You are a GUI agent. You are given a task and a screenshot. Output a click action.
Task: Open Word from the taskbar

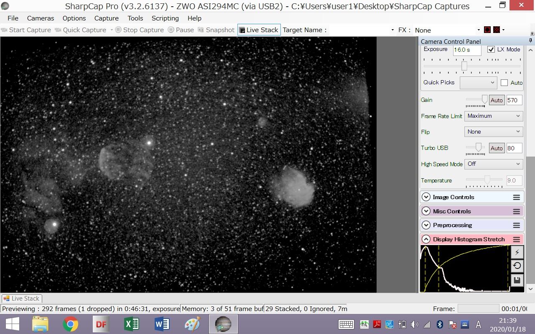click(x=162, y=324)
